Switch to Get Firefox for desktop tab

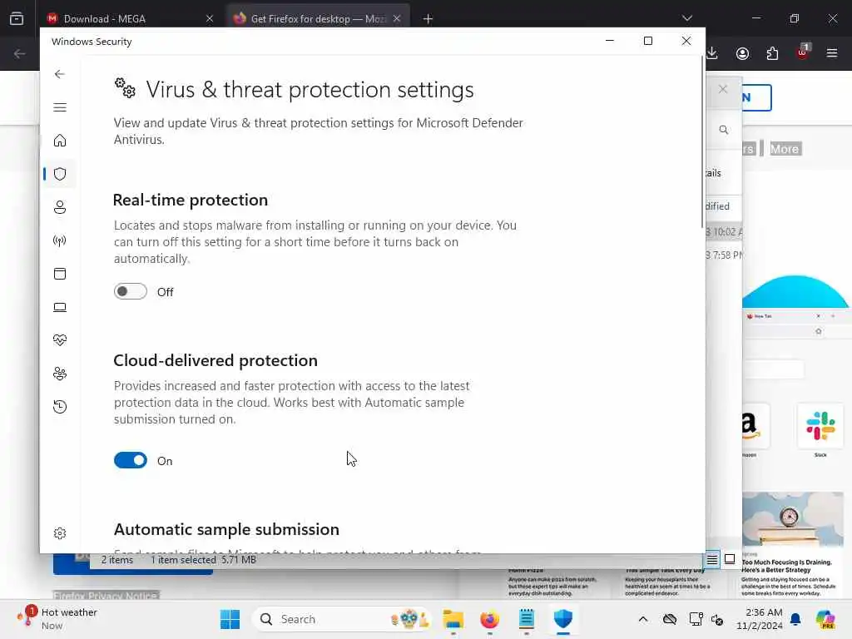pos(318,18)
